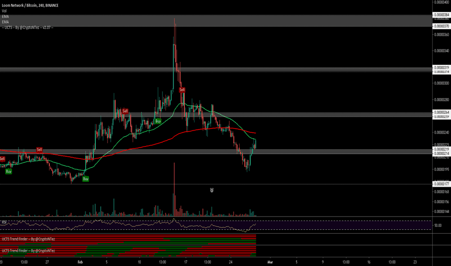Click the 0.00000240 price axis value
The height and width of the screenshot is (266, 451).
[441, 133]
